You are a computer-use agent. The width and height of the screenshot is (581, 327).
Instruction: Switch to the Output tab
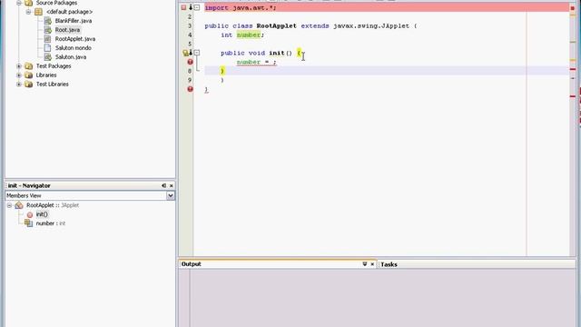(x=192, y=264)
